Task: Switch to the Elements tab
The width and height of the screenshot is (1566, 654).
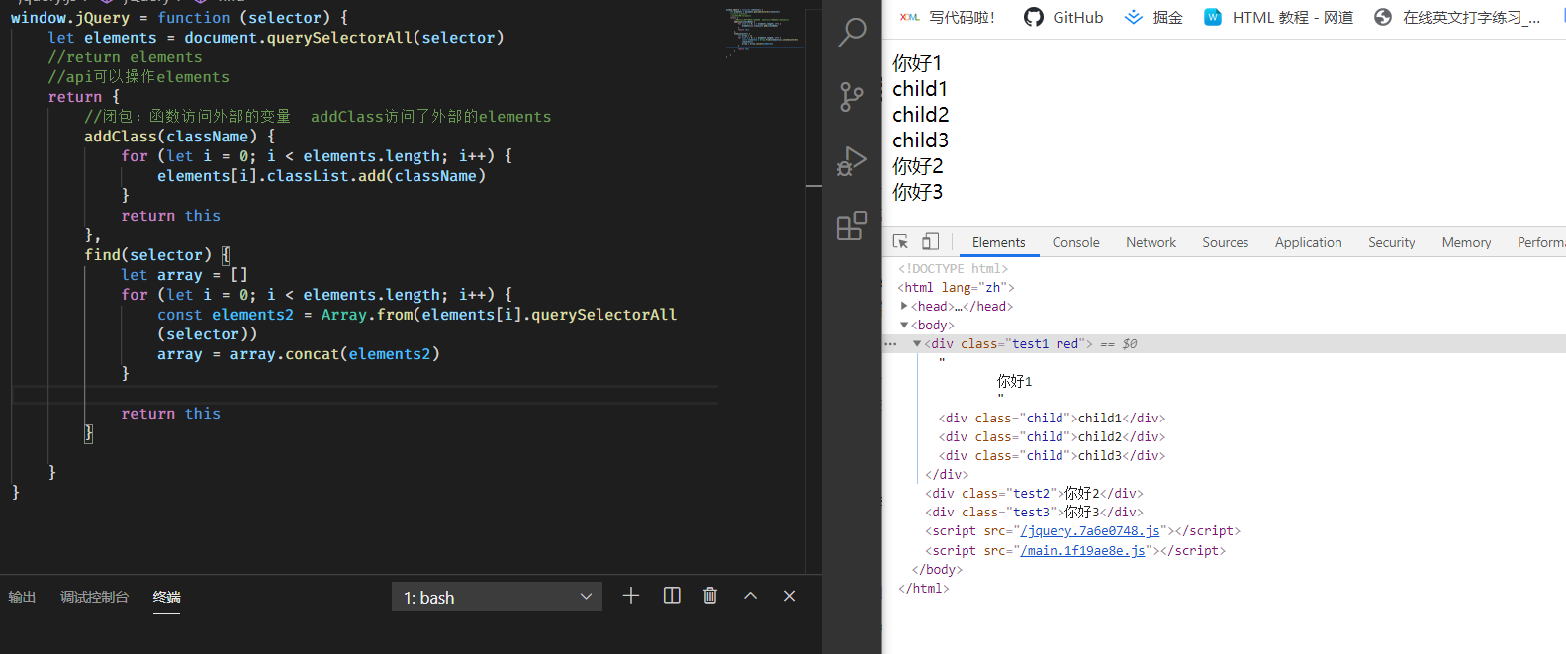Action: pos(998,242)
